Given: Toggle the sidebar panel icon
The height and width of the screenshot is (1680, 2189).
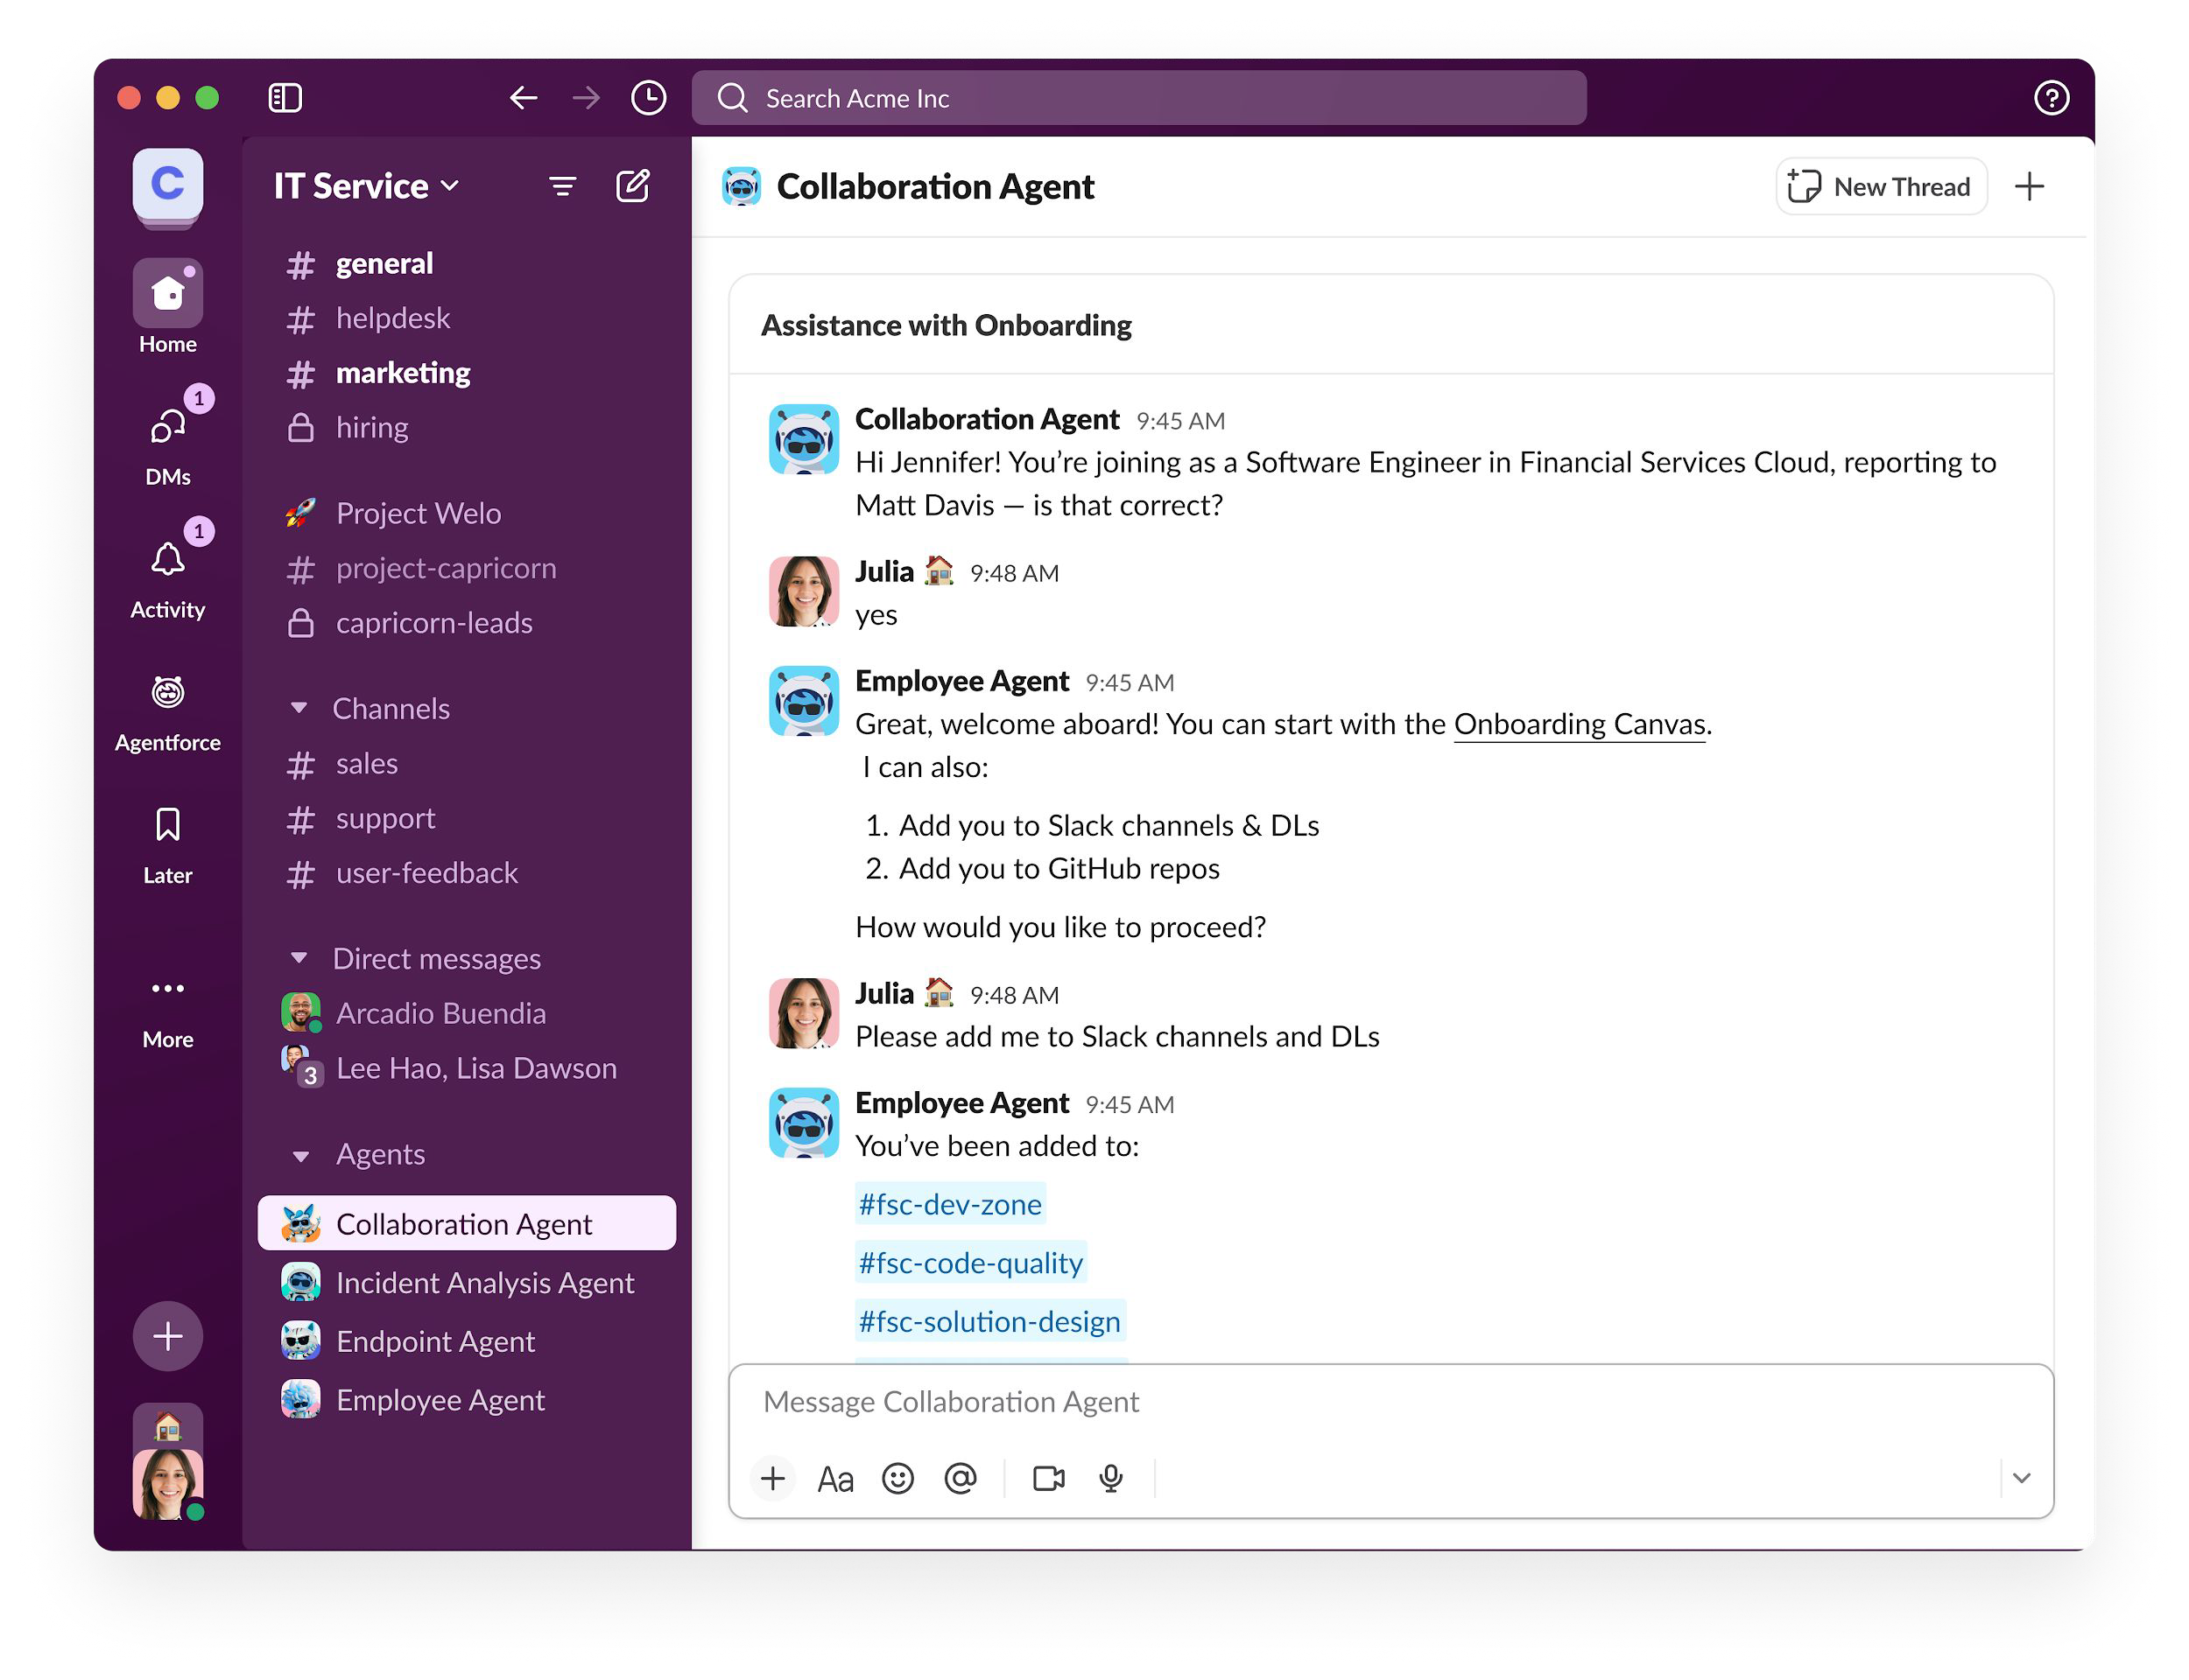Looking at the screenshot, I should coord(285,98).
